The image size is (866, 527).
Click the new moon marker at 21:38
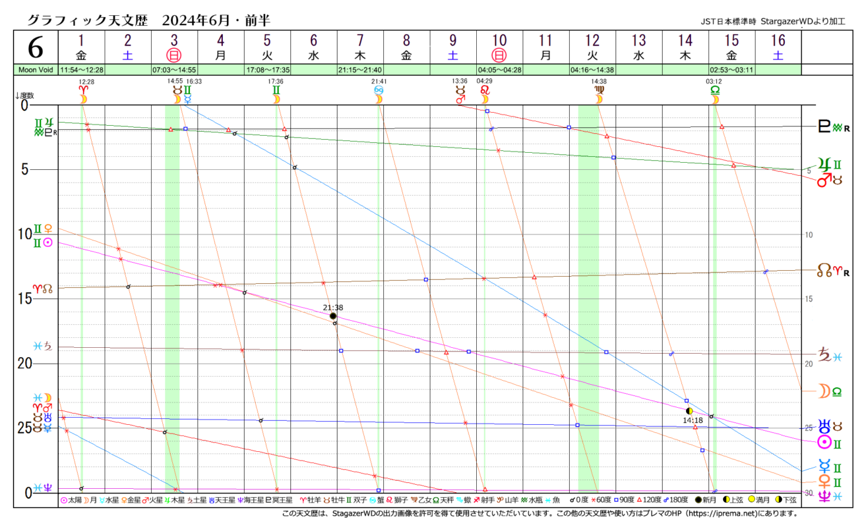333,316
